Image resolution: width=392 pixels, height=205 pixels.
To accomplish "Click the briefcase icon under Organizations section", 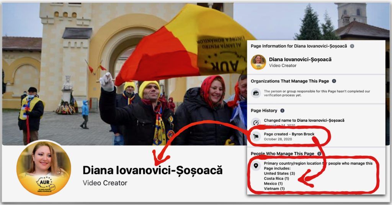I will (256, 93).
